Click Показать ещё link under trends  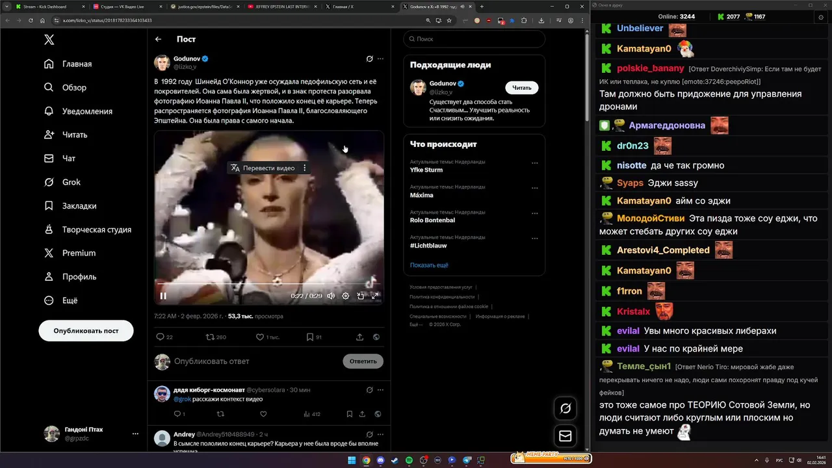point(429,265)
